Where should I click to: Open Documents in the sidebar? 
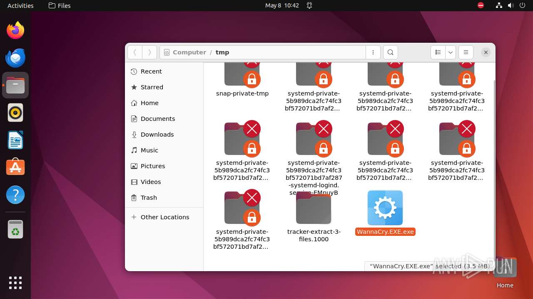[164, 119]
